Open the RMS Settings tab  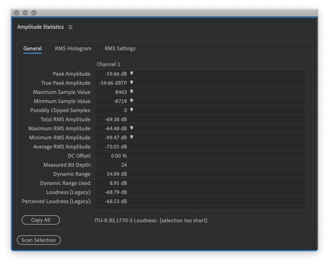(x=120, y=48)
